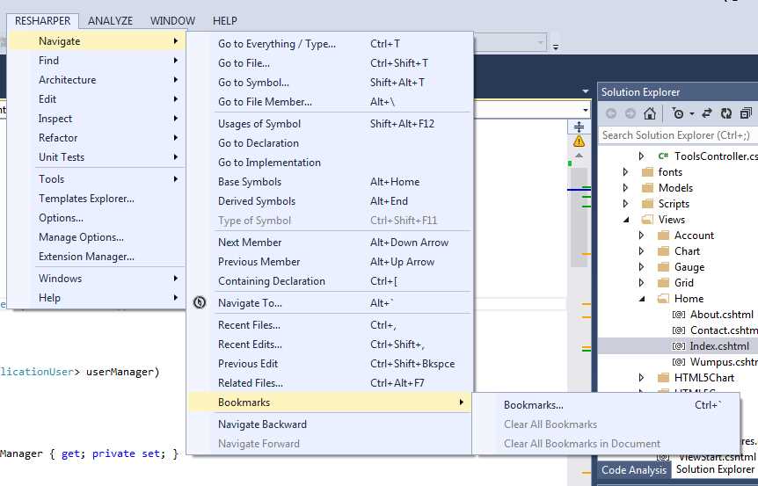
Task: Open Bookmarks... in the submenu
Action: 606,405
